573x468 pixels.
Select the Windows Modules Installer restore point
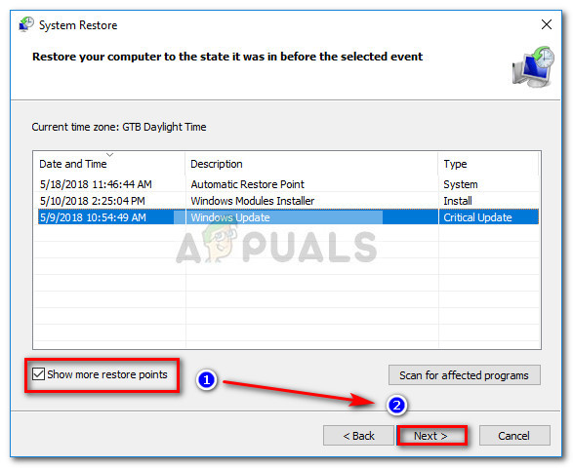pyautogui.click(x=288, y=201)
